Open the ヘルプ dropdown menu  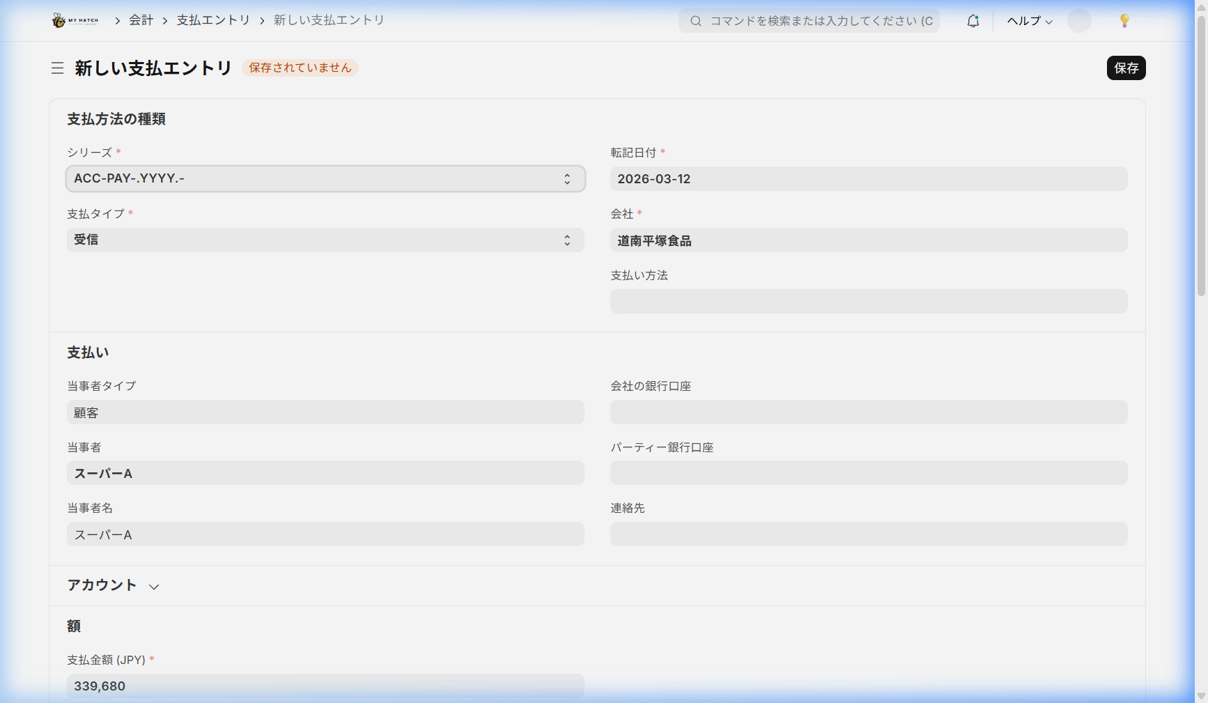[x=1029, y=21]
